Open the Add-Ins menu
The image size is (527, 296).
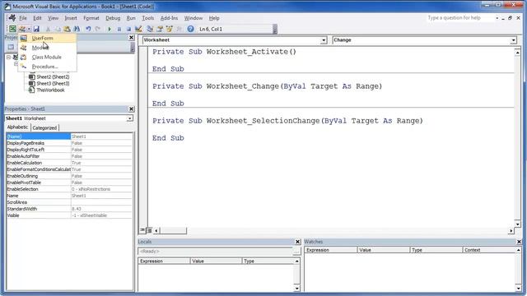(x=169, y=18)
